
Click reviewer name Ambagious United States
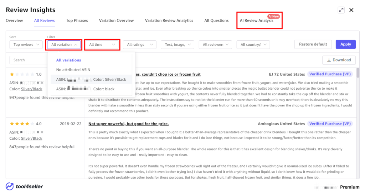[x=281, y=124]
